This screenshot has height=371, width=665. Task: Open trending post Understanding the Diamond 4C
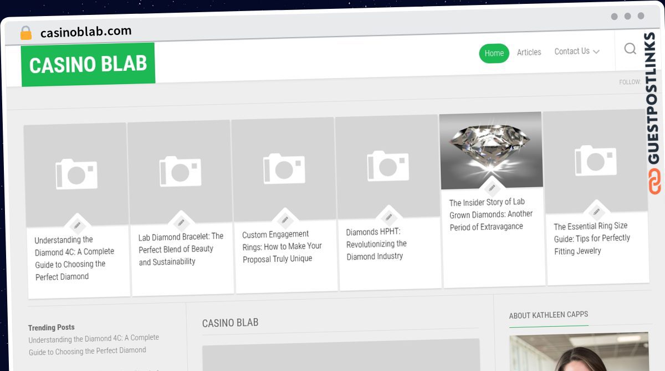pos(94,344)
